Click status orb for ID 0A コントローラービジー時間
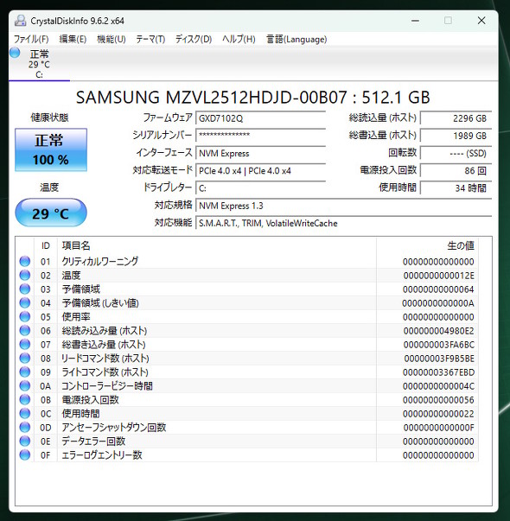510x521 pixels. 24,386
